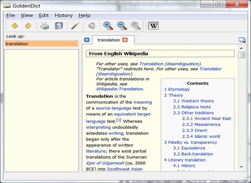
Task: Save the article using floppy disk icon
Action: 59,26
